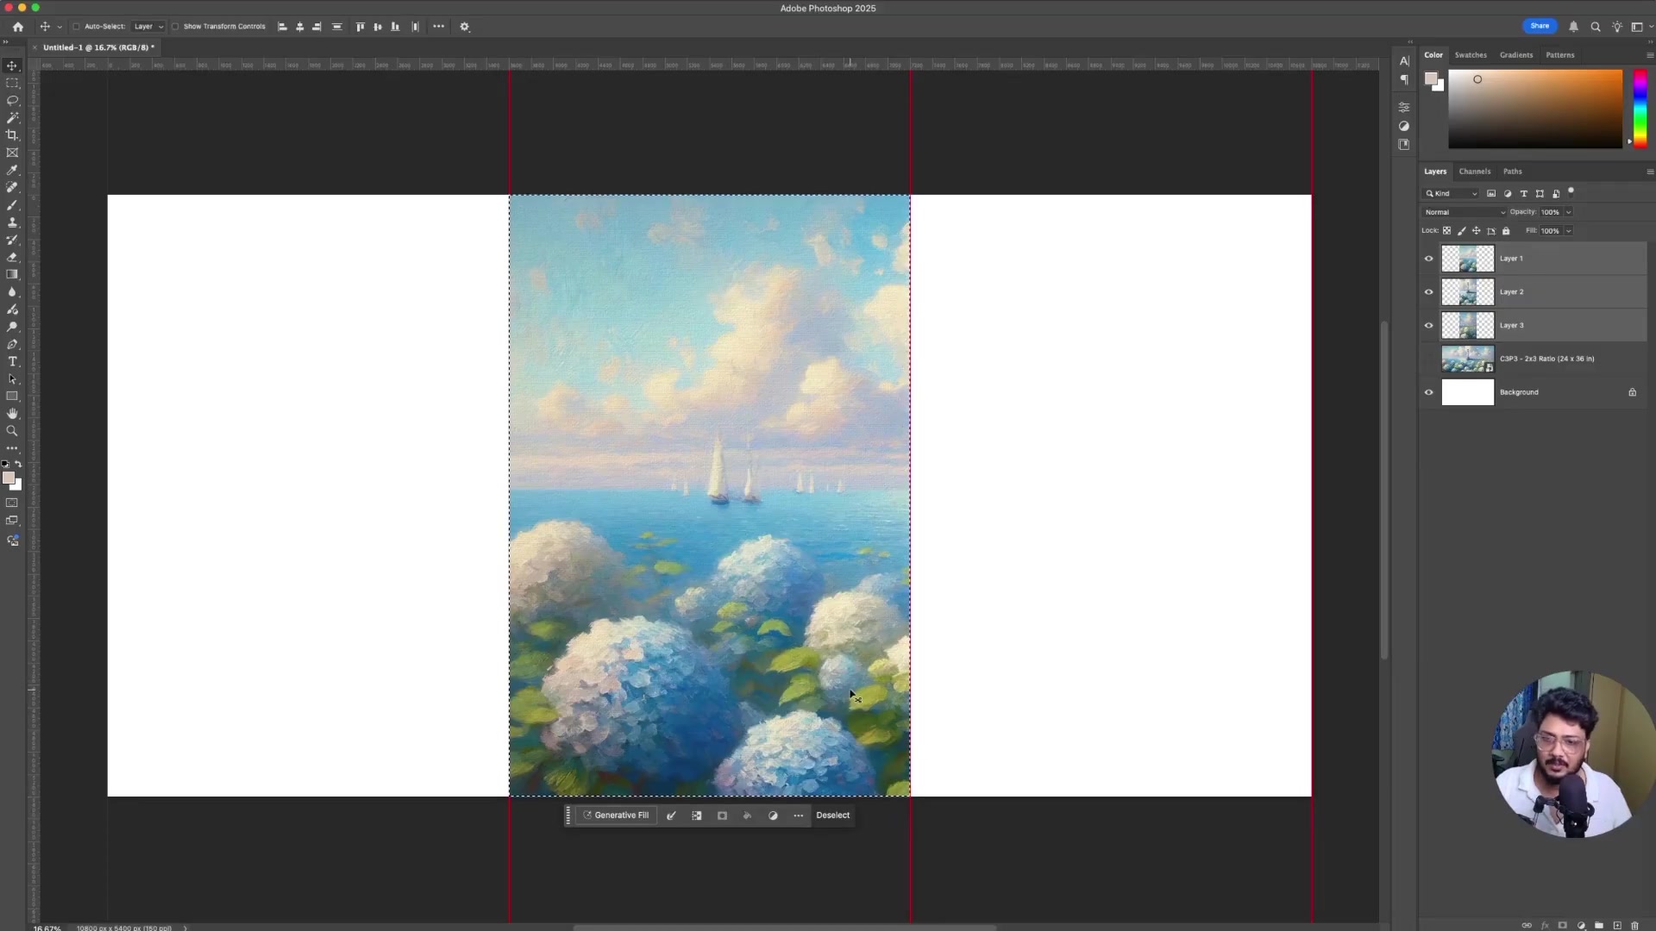The height and width of the screenshot is (931, 1656).
Task: Select the Zoom tool
Action: point(12,431)
